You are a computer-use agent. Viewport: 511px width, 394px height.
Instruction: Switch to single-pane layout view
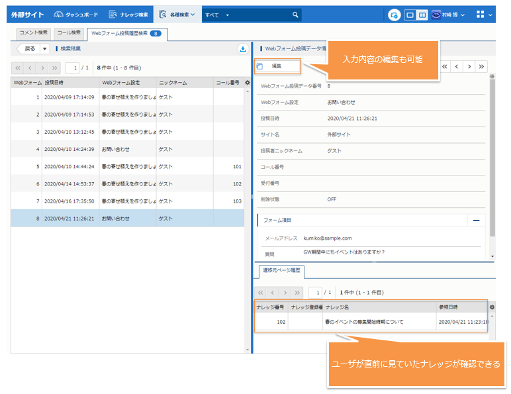[x=410, y=15]
